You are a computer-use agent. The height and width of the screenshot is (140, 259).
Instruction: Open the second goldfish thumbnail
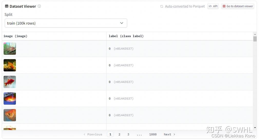point(10,65)
